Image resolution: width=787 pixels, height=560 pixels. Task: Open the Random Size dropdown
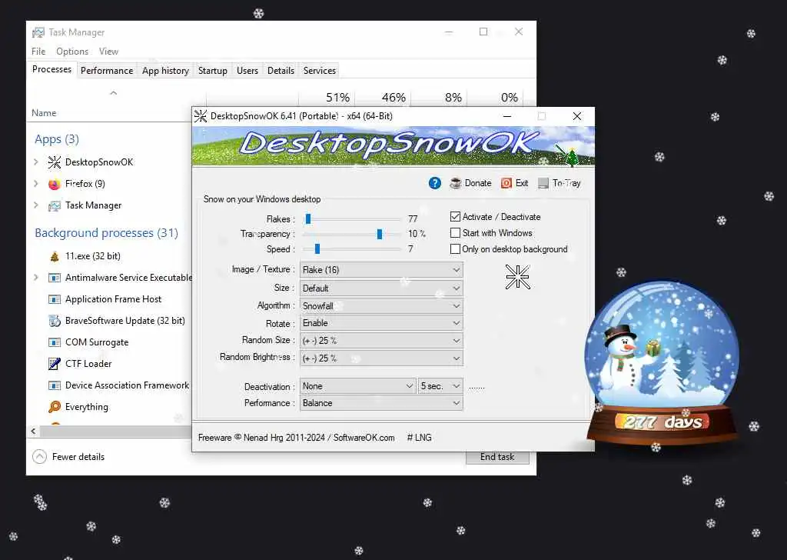coord(381,341)
